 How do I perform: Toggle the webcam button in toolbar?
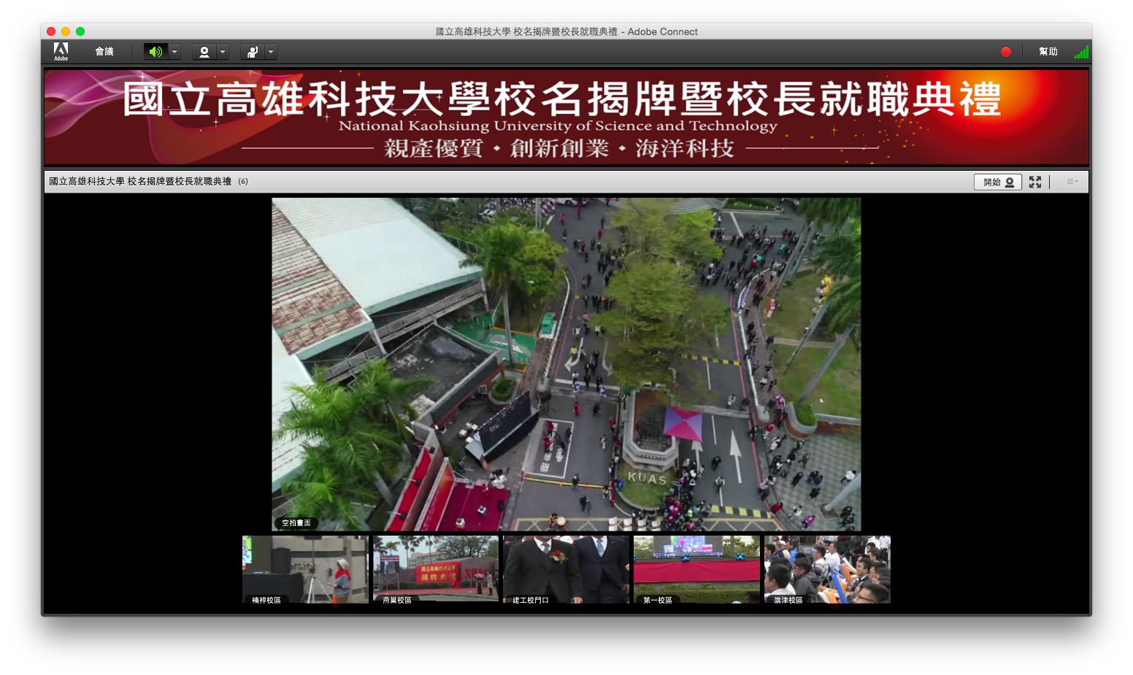[x=204, y=52]
